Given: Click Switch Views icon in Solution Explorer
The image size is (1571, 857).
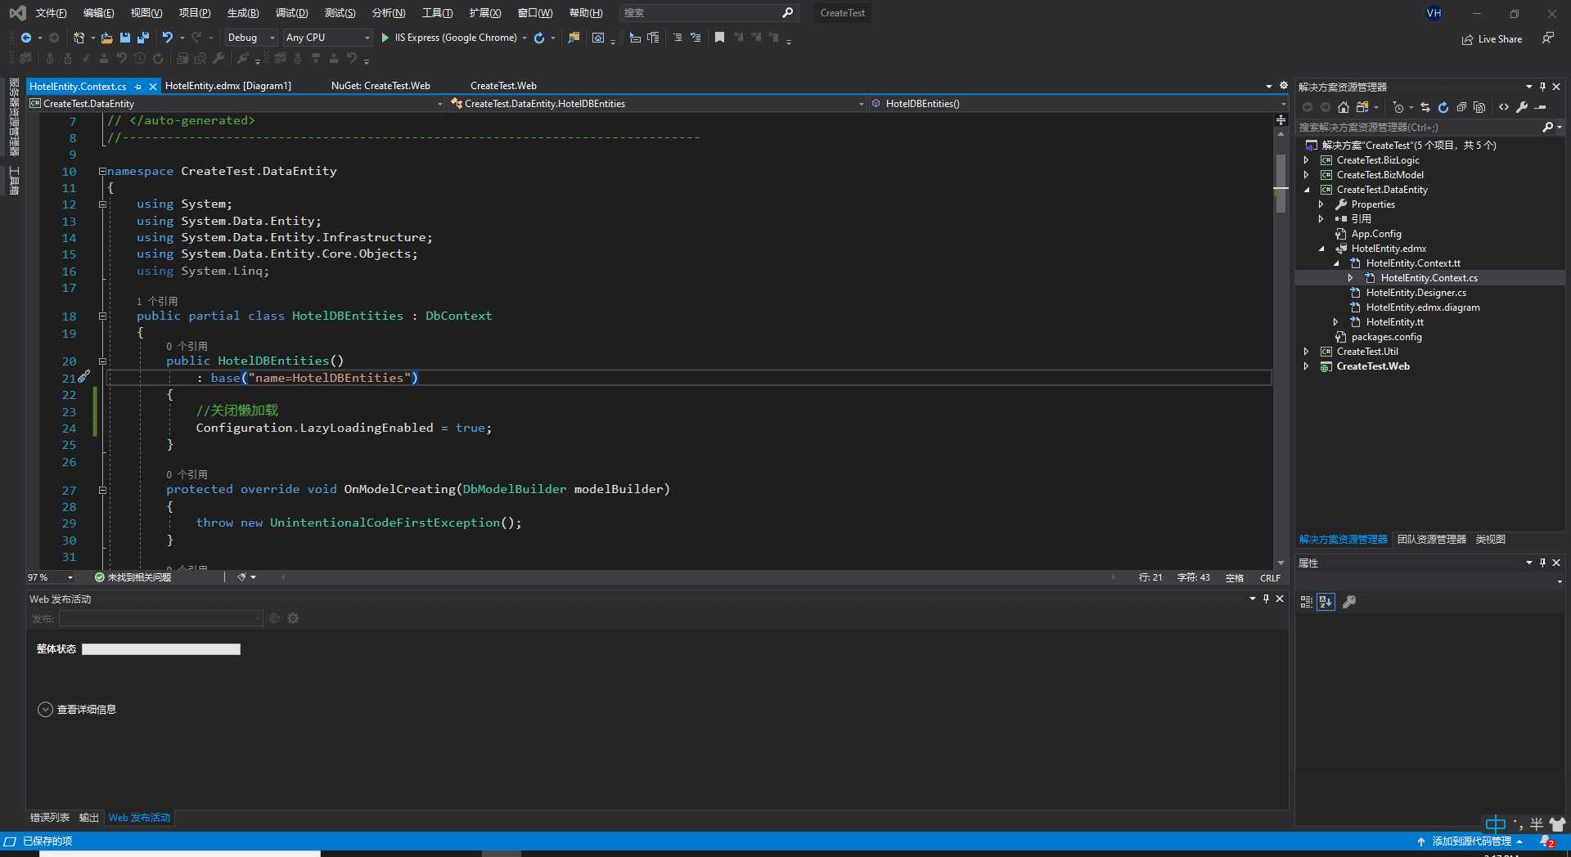Looking at the screenshot, I should point(1362,107).
